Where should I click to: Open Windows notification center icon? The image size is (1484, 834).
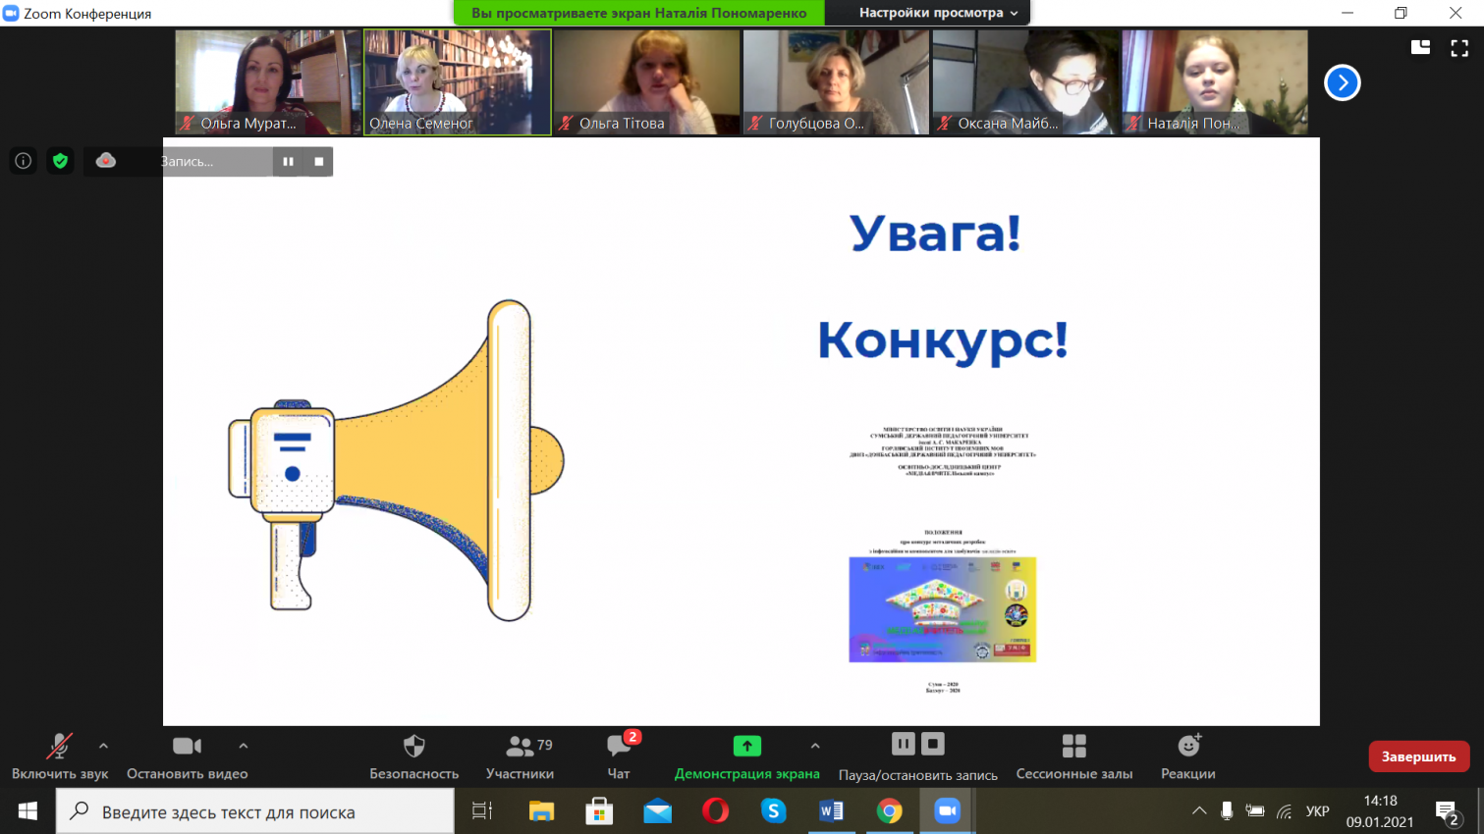pos(1447,812)
